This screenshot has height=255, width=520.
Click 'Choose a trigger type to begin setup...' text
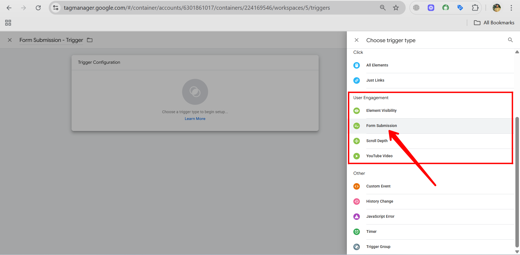tap(195, 112)
